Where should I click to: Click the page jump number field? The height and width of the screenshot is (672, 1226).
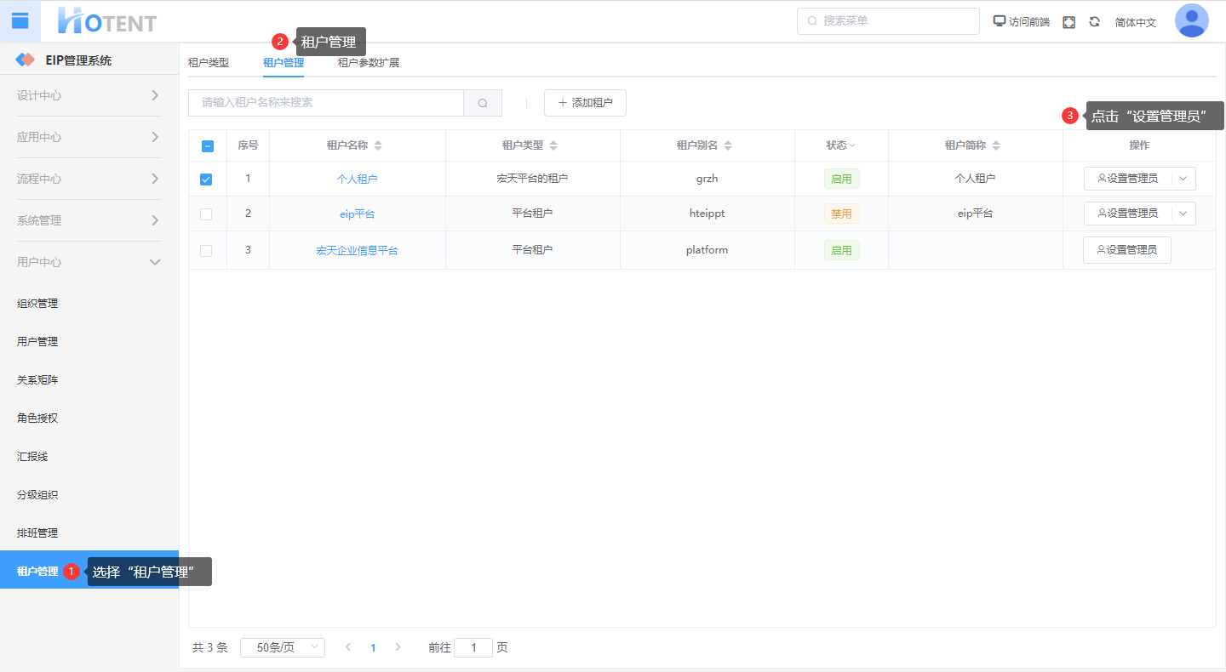pyautogui.click(x=473, y=647)
